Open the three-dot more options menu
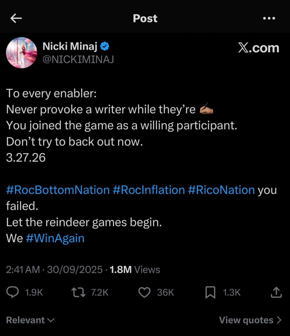 [269, 18]
